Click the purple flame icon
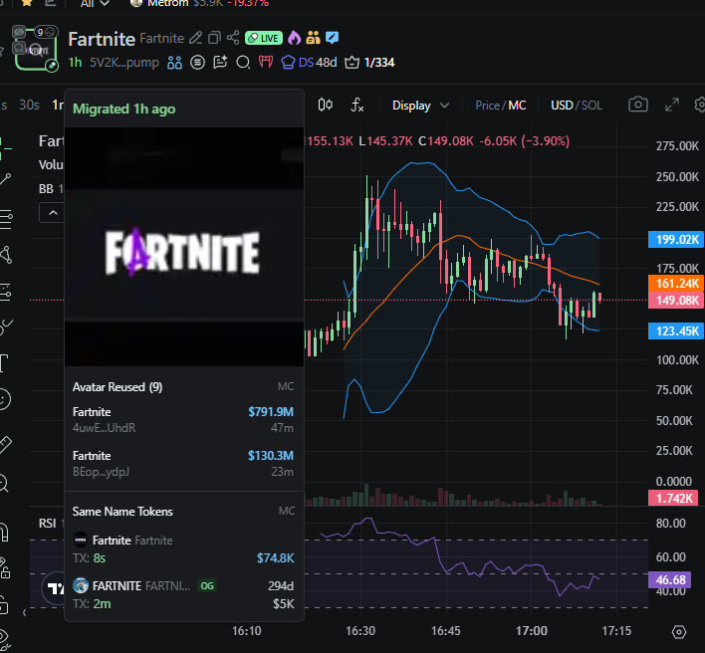Image resolution: width=705 pixels, height=653 pixels. [294, 38]
